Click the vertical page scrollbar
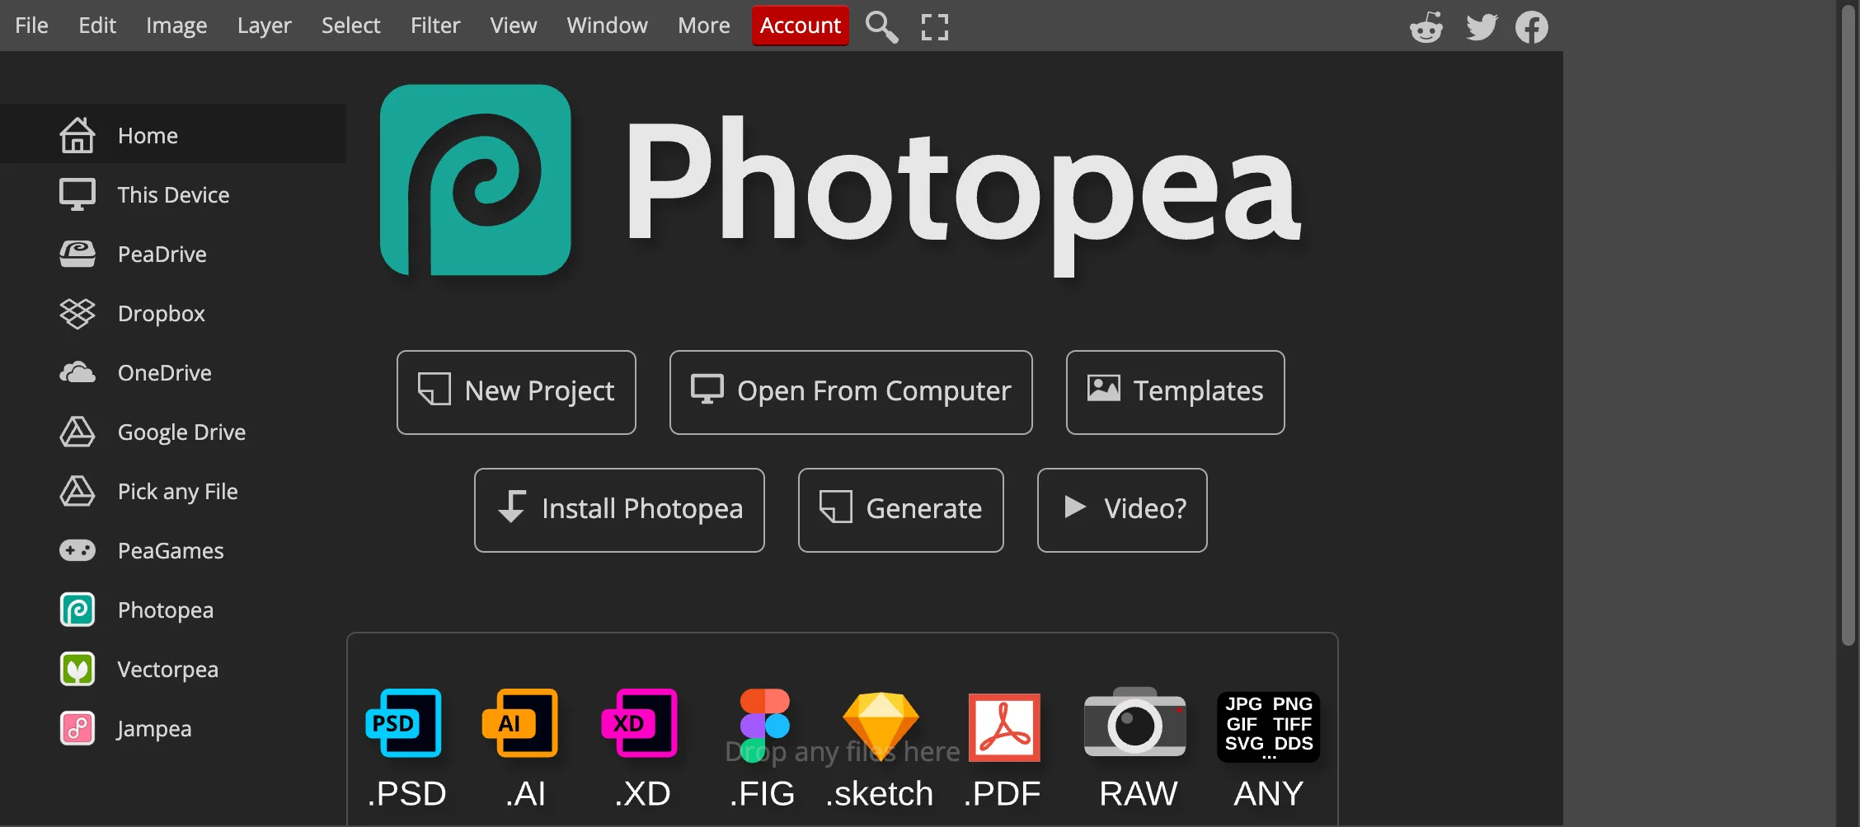The height and width of the screenshot is (827, 1860). pyautogui.click(x=1848, y=325)
